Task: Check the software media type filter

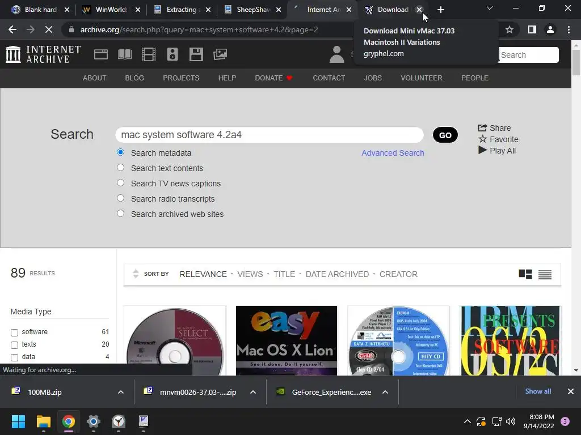Action: (x=14, y=332)
